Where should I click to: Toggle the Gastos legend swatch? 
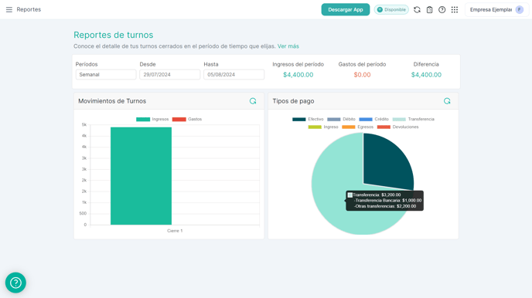179,119
